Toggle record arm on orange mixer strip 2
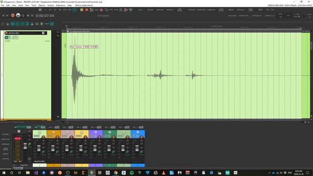This screenshot has width=313, height=176. [58, 137]
